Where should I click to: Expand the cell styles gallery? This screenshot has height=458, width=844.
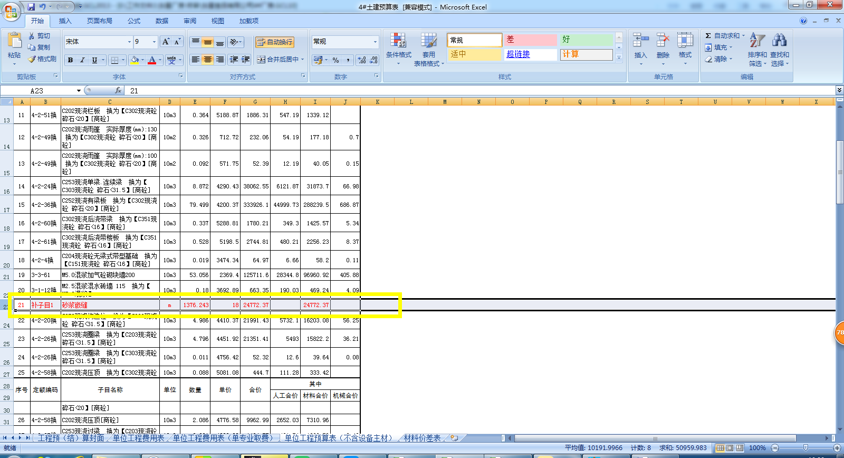[x=619, y=58]
